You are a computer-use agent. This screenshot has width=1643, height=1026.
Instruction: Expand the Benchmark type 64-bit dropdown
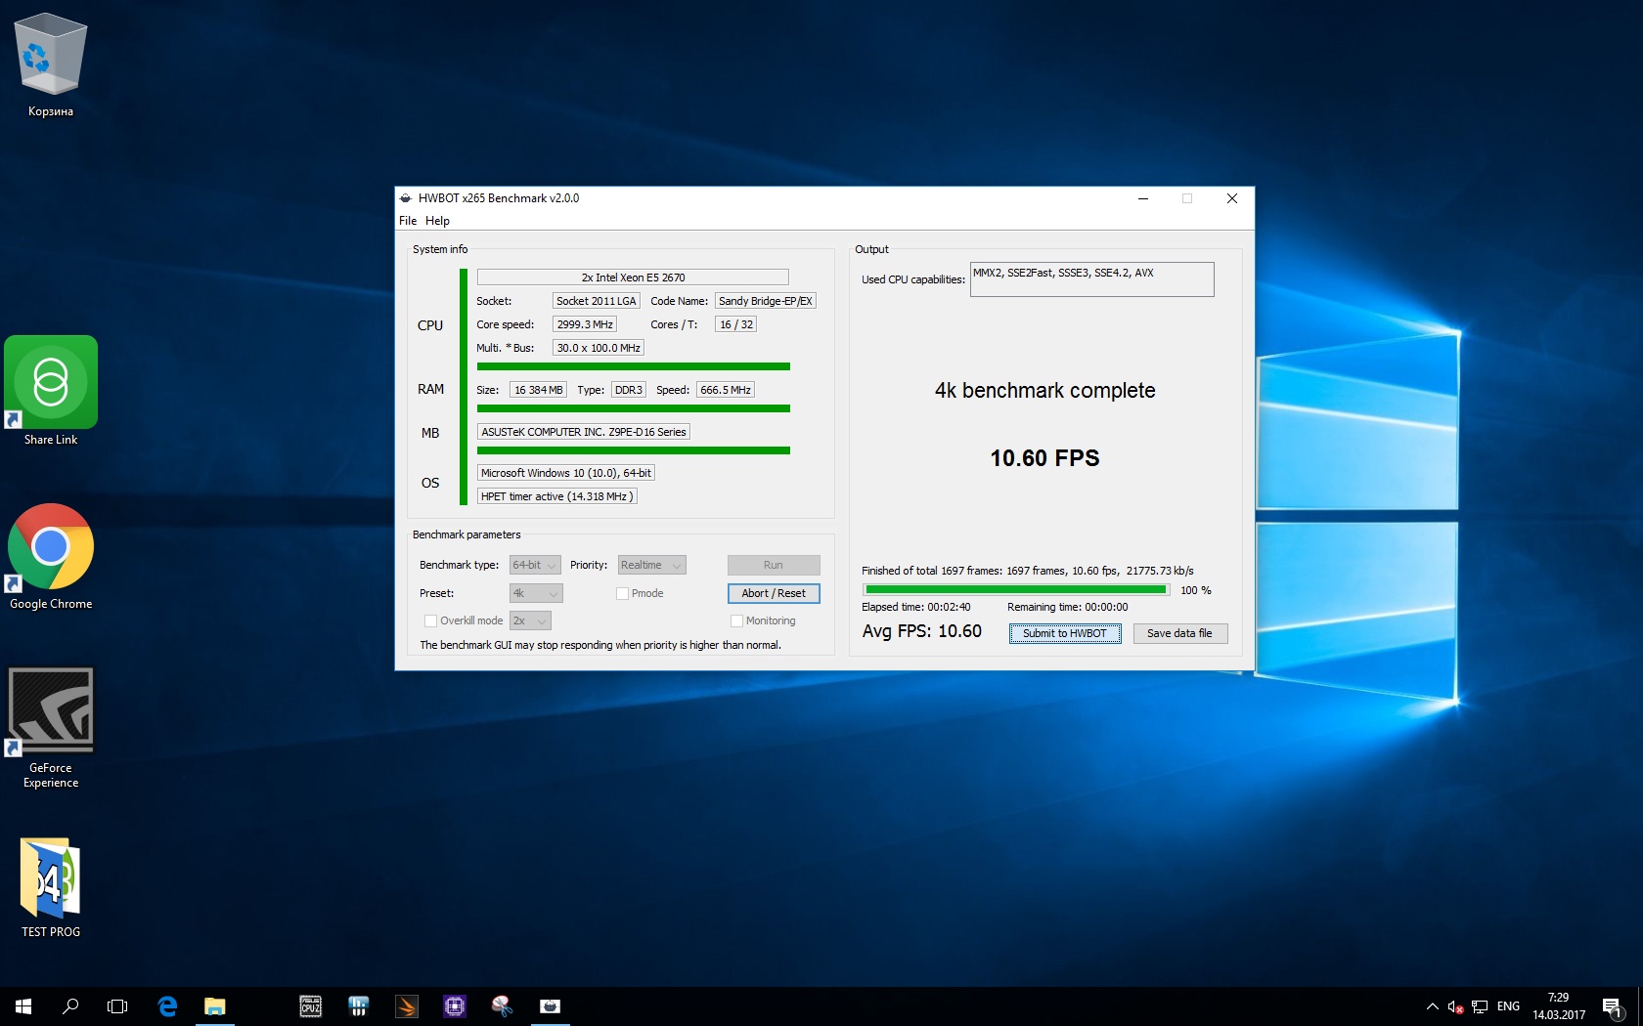[x=535, y=565]
